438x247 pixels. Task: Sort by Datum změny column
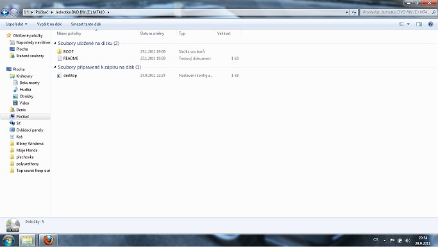coord(152,33)
